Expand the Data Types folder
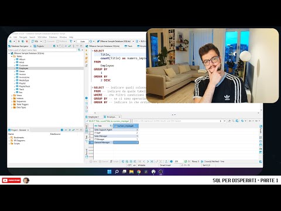Screen dimensions: 281x211 click(12, 107)
